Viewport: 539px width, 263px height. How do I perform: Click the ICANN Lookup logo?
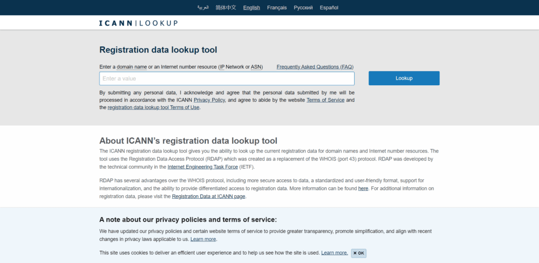138,23
